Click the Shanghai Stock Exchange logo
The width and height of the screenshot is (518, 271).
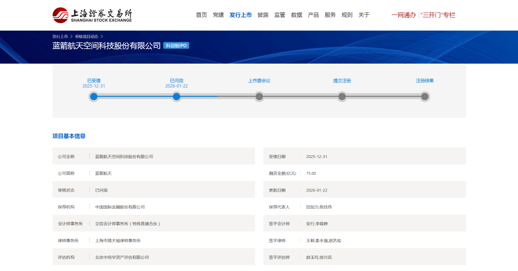pyautogui.click(x=92, y=15)
